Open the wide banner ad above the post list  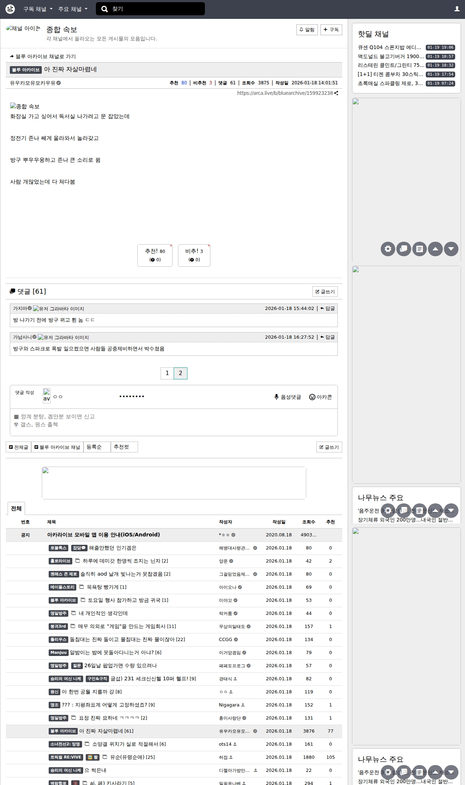174,483
